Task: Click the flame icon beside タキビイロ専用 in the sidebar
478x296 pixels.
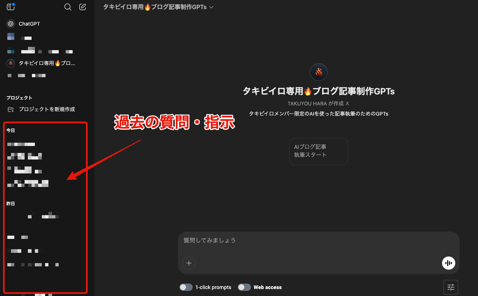Action: 11,63
